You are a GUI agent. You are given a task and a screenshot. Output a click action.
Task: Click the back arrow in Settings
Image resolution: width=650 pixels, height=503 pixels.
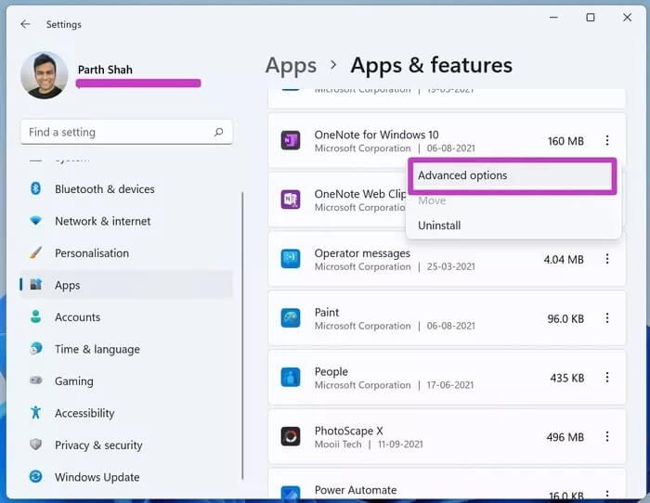pos(25,24)
